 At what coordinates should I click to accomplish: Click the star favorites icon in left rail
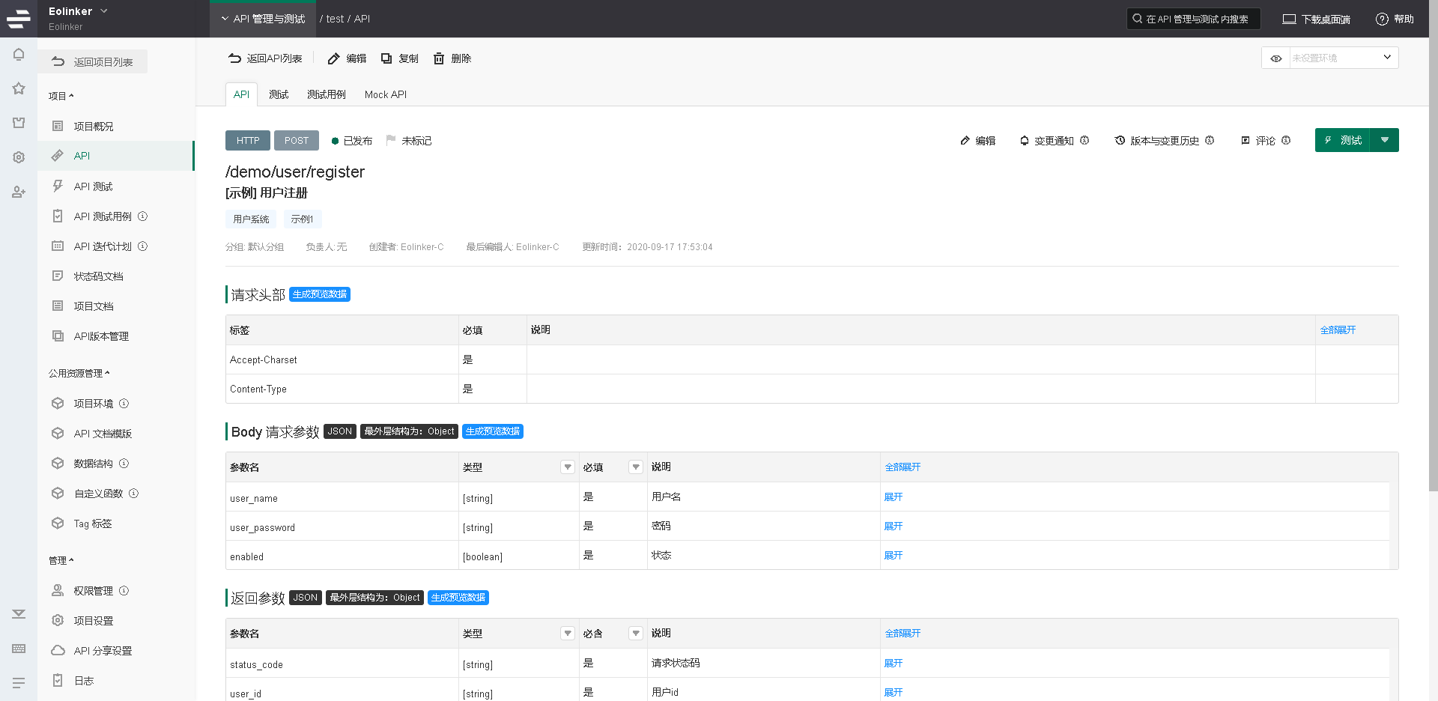pyautogui.click(x=19, y=88)
